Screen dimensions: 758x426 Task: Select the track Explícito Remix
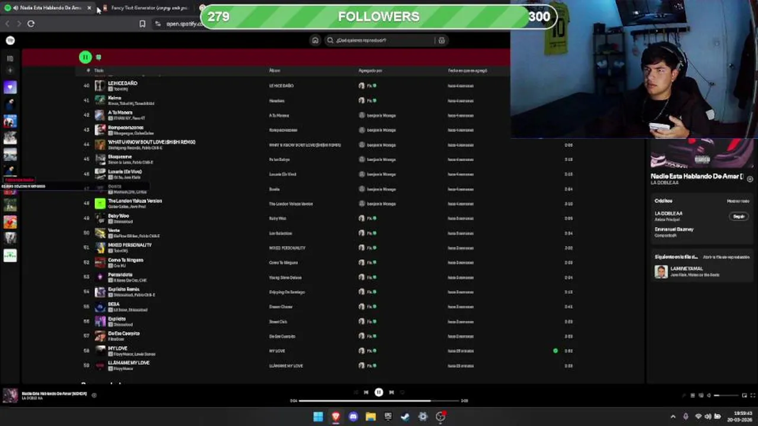pos(124,289)
